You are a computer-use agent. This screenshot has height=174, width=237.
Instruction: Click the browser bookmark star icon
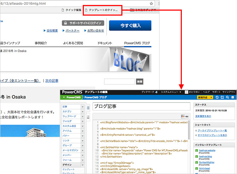tap(151, 4)
